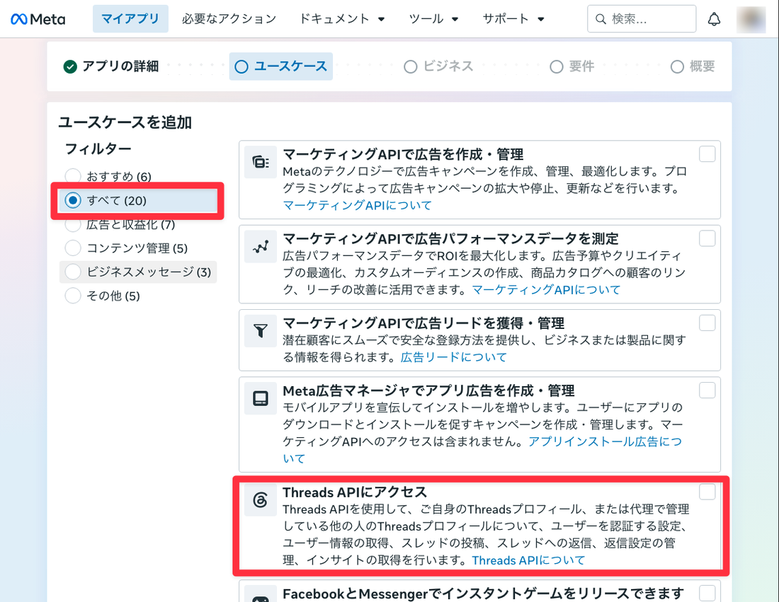Focus the 検索 search field
779x602 pixels.
(642, 19)
